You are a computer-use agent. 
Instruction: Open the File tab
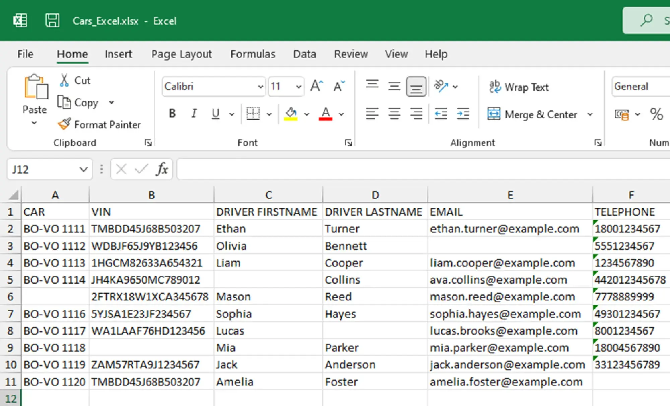(25, 54)
